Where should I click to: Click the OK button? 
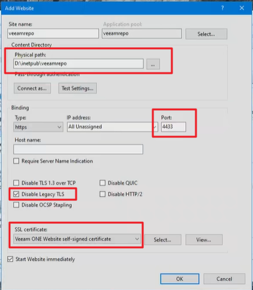click(x=179, y=279)
